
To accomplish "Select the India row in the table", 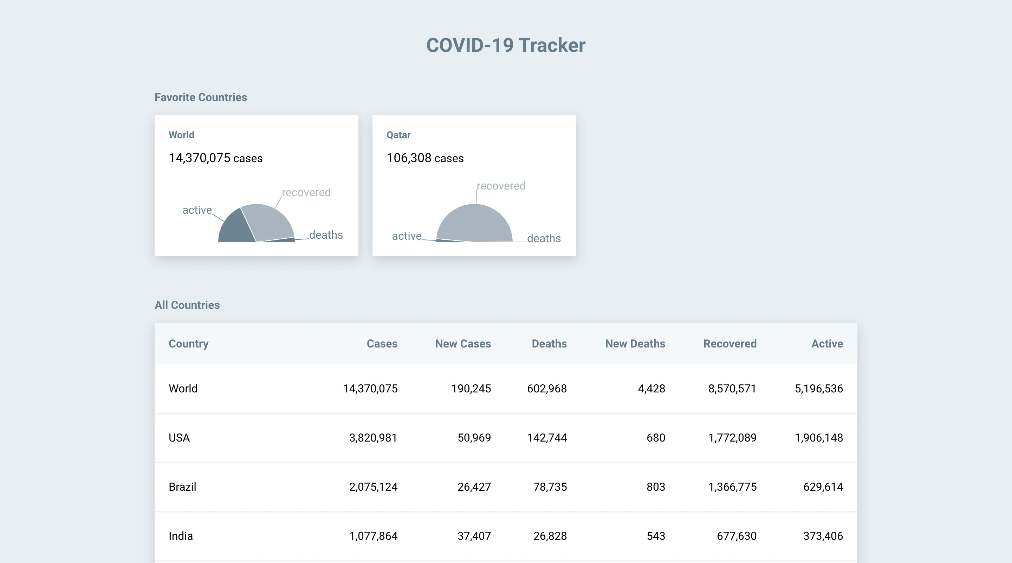I will click(506, 536).
